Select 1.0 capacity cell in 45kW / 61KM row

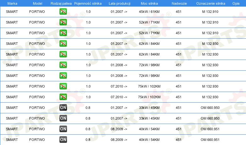click(x=88, y=12)
